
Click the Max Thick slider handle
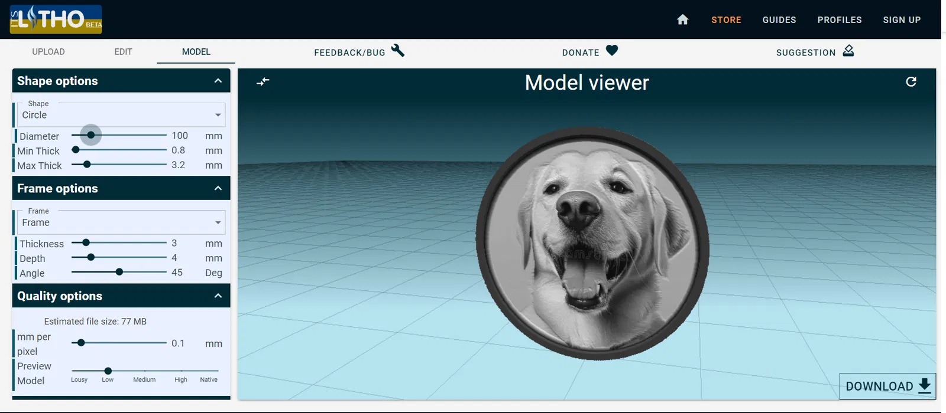pos(87,165)
